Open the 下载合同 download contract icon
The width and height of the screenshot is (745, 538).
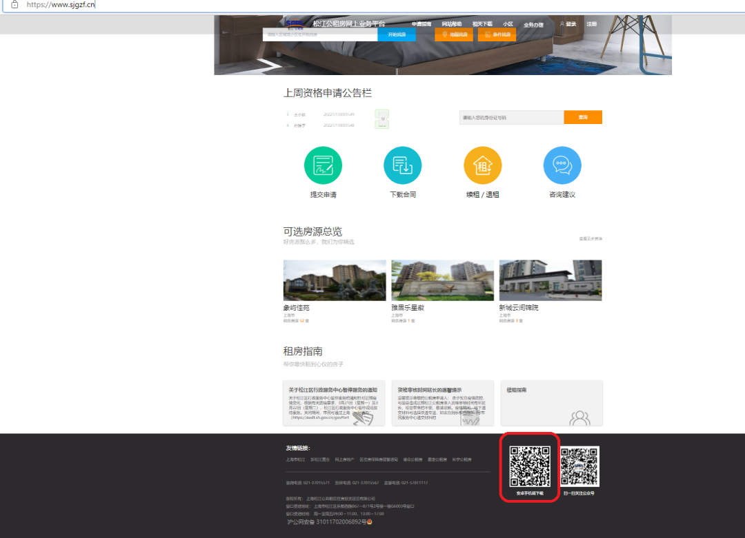tap(402, 165)
